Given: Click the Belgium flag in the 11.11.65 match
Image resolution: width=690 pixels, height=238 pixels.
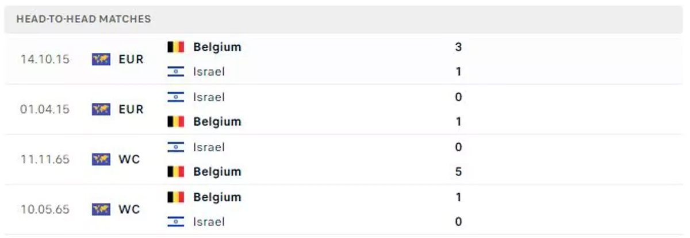Looking at the screenshot, I should click(x=176, y=172).
